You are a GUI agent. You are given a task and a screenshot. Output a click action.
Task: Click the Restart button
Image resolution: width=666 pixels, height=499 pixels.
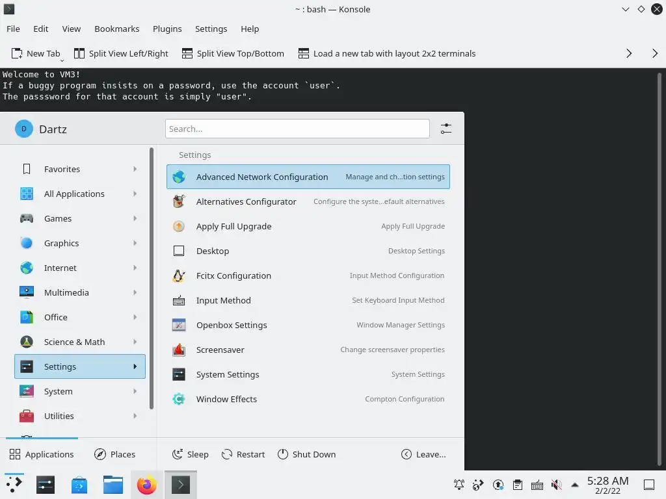click(x=243, y=454)
